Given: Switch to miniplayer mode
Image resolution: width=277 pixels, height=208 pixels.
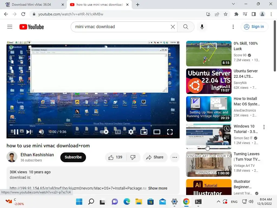Looking at the screenshot, I should [x=144, y=132].
